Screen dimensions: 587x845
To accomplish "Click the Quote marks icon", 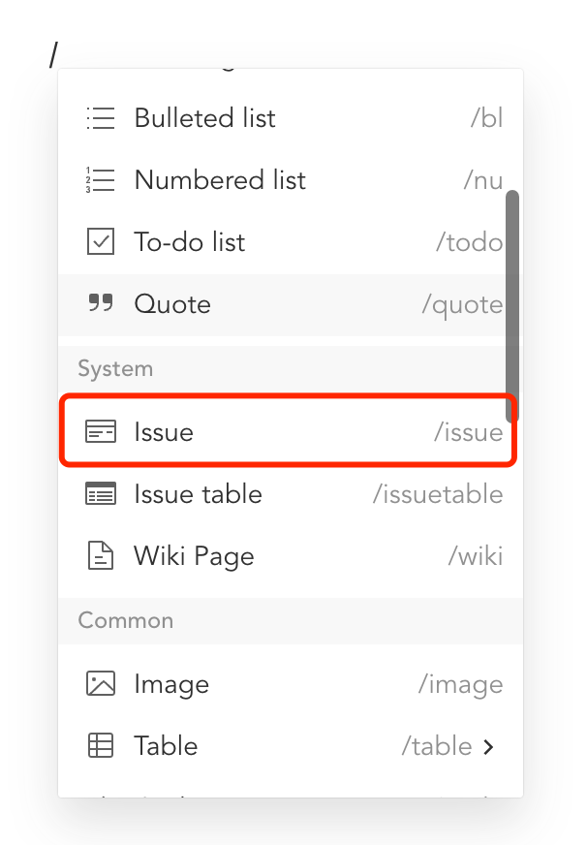I will click(101, 303).
